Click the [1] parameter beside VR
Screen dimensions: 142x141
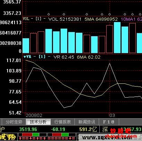coord(42,57)
